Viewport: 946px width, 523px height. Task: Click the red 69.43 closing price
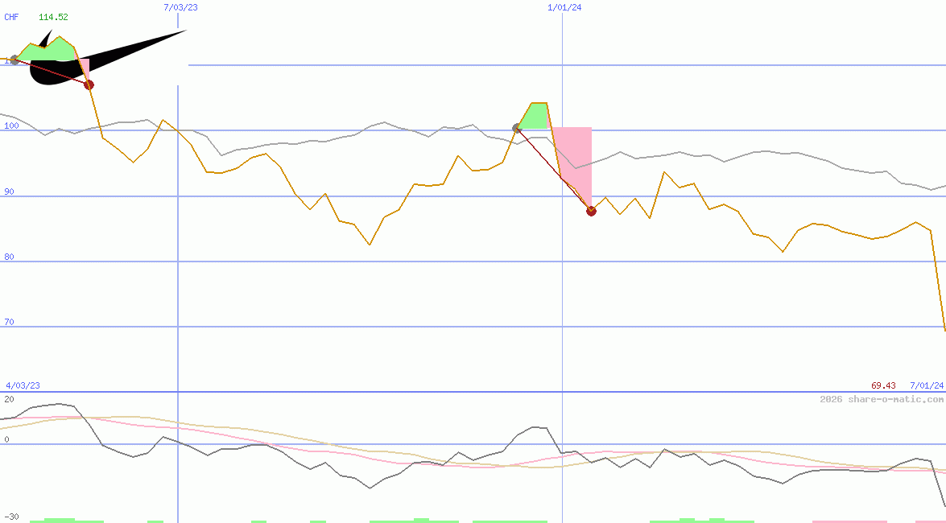[883, 385]
